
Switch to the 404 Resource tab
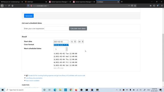tap(11, 2)
